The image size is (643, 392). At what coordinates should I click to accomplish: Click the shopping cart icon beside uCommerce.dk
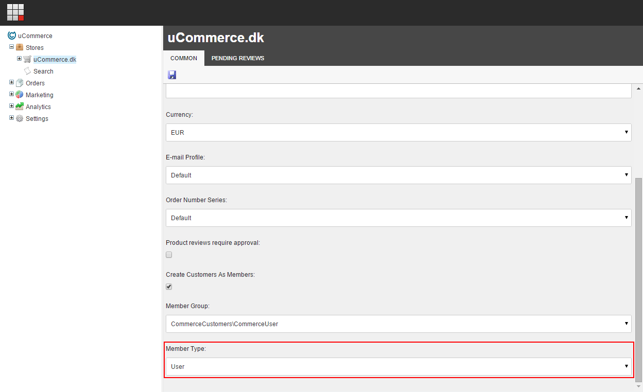click(27, 59)
